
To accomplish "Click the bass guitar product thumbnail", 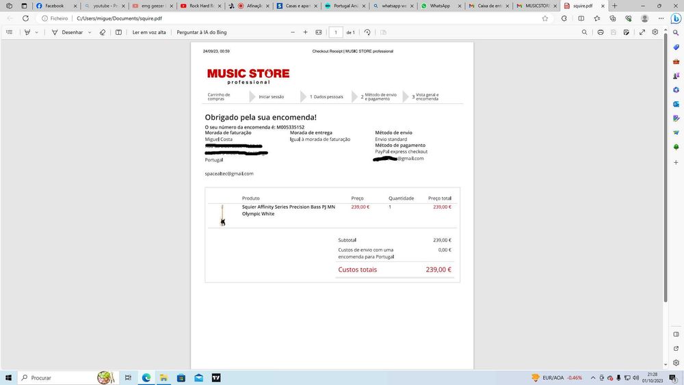I will coord(222,215).
